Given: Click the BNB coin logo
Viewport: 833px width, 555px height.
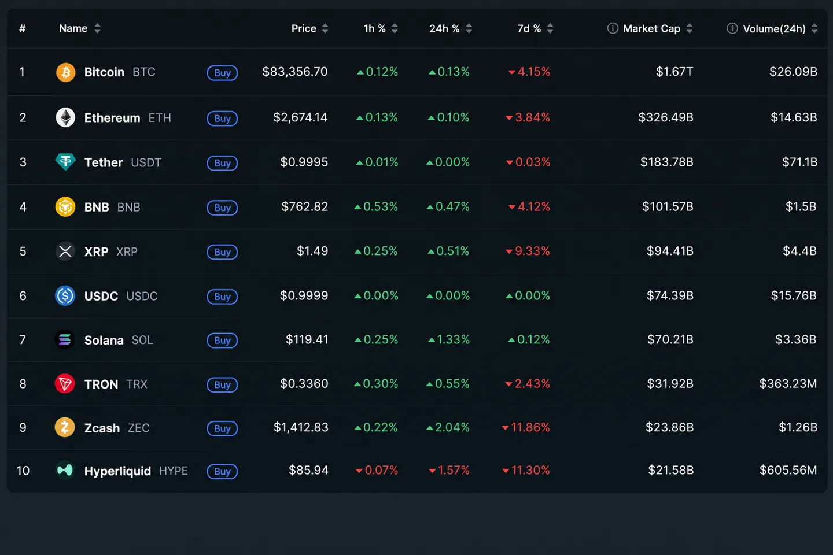Looking at the screenshot, I should 65,206.
